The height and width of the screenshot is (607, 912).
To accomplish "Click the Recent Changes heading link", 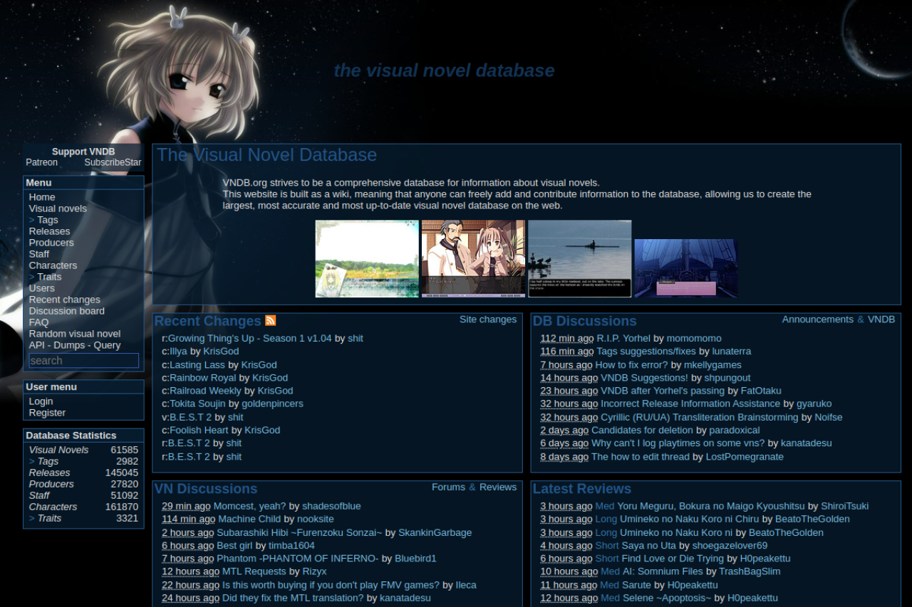I will [208, 321].
